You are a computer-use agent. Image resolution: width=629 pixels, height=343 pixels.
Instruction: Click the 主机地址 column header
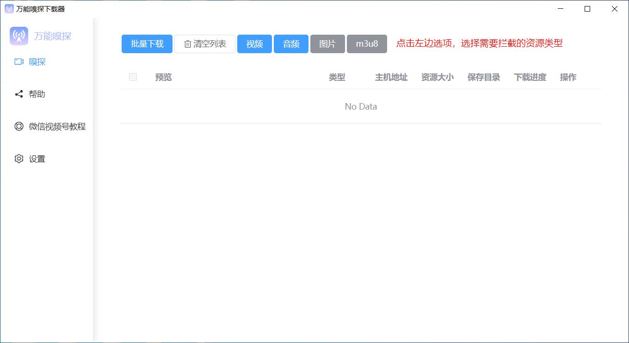pos(391,77)
